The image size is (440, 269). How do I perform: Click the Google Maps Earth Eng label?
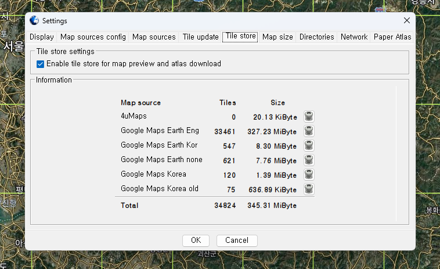(160, 131)
